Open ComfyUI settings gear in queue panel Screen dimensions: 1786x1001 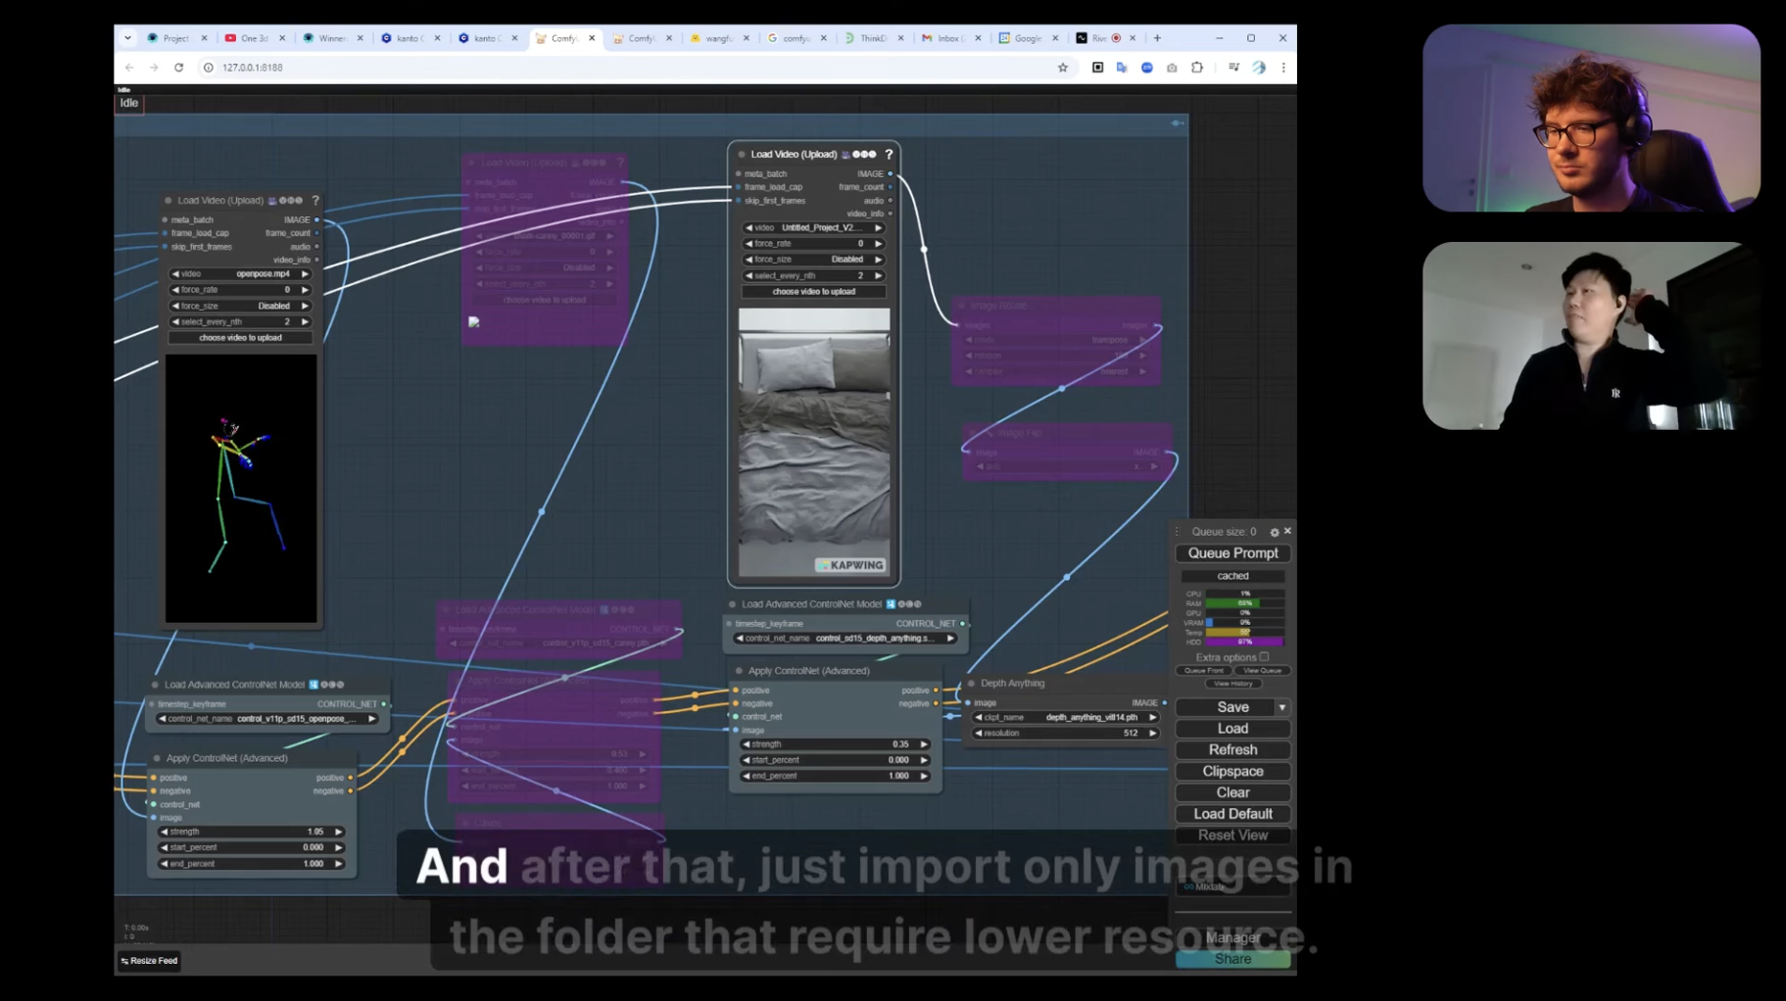pyautogui.click(x=1274, y=532)
